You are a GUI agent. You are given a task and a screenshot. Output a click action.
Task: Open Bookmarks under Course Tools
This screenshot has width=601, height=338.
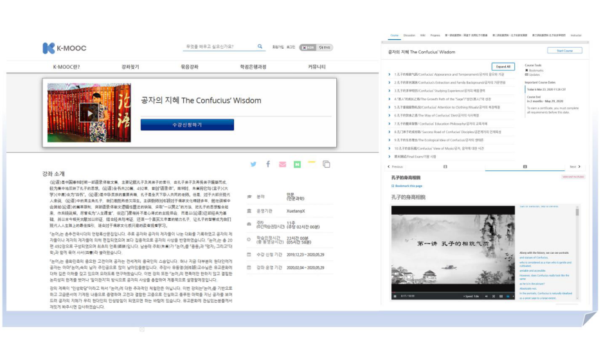(534, 71)
